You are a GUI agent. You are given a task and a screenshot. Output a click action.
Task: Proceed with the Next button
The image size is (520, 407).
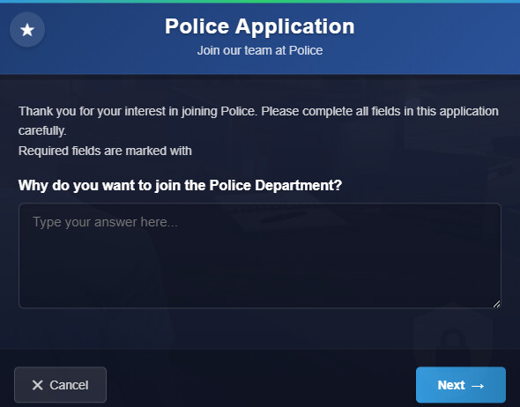461,385
